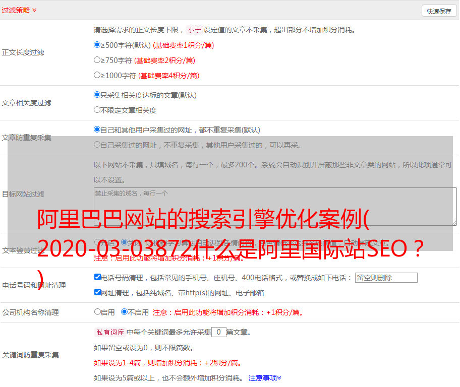Toggle the 网址清理 checkbox
Viewport: 460px width, 387px height.
tap(97, 292)
